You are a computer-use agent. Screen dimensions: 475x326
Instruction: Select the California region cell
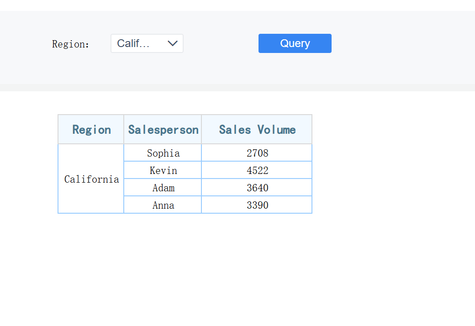(91, 179)
